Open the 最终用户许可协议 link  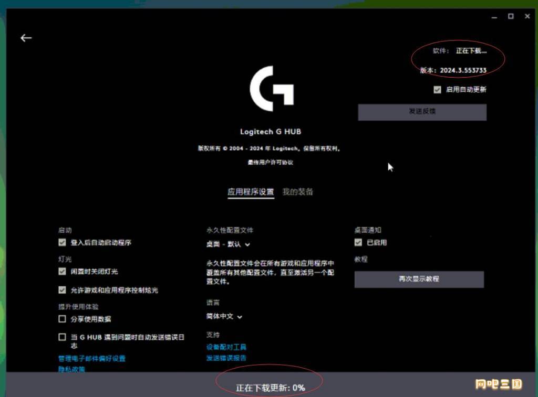[x=271, y=163]
